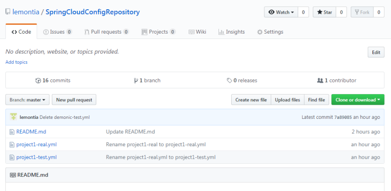Click the Add topics link
Screen dimensions: 391x191
coord(17,62)
